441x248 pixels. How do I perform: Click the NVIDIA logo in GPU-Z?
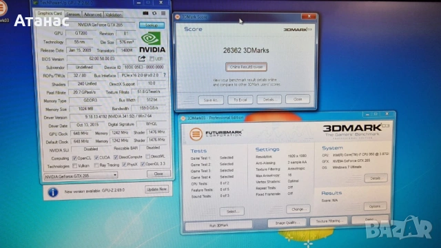[152, 42]
